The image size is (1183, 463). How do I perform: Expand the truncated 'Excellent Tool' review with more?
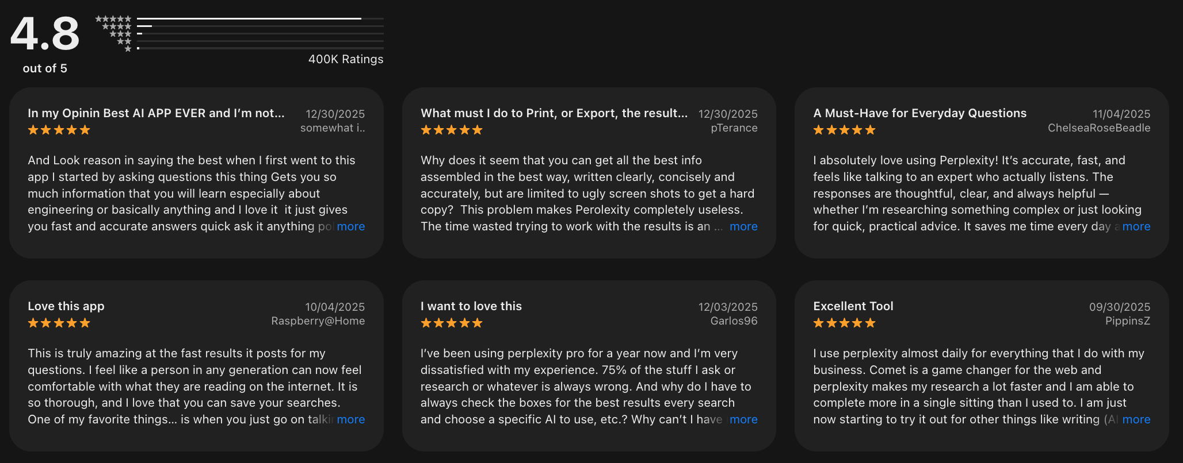point(1136,419)
